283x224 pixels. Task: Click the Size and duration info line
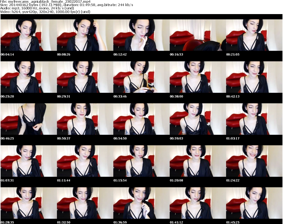point(67,5)
